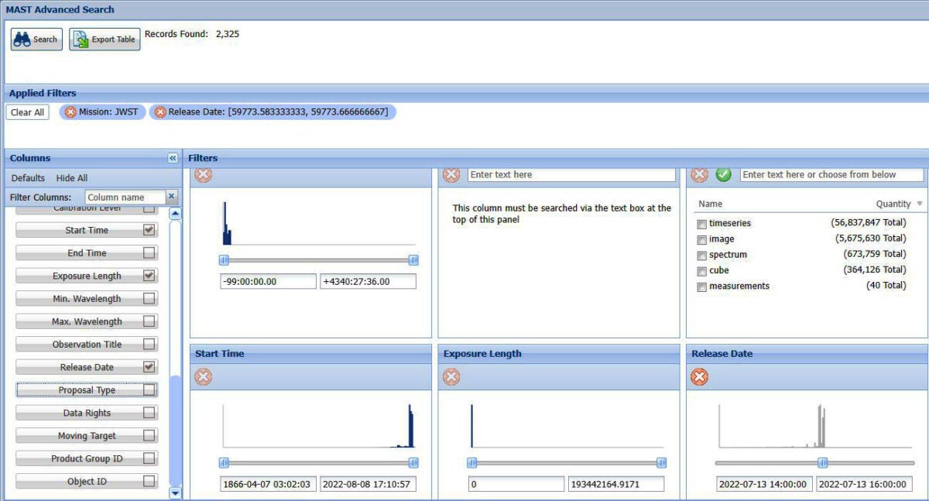Image resolution: width=929 pixels, height=501 pixels.
Task: Click the Name column header
Action: pyautogui.click(x=710, y=204)
